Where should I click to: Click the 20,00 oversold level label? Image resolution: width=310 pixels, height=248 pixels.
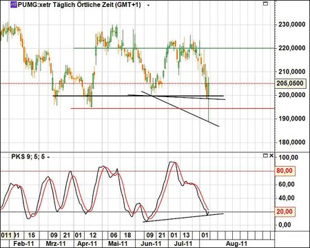pos(285,211)
